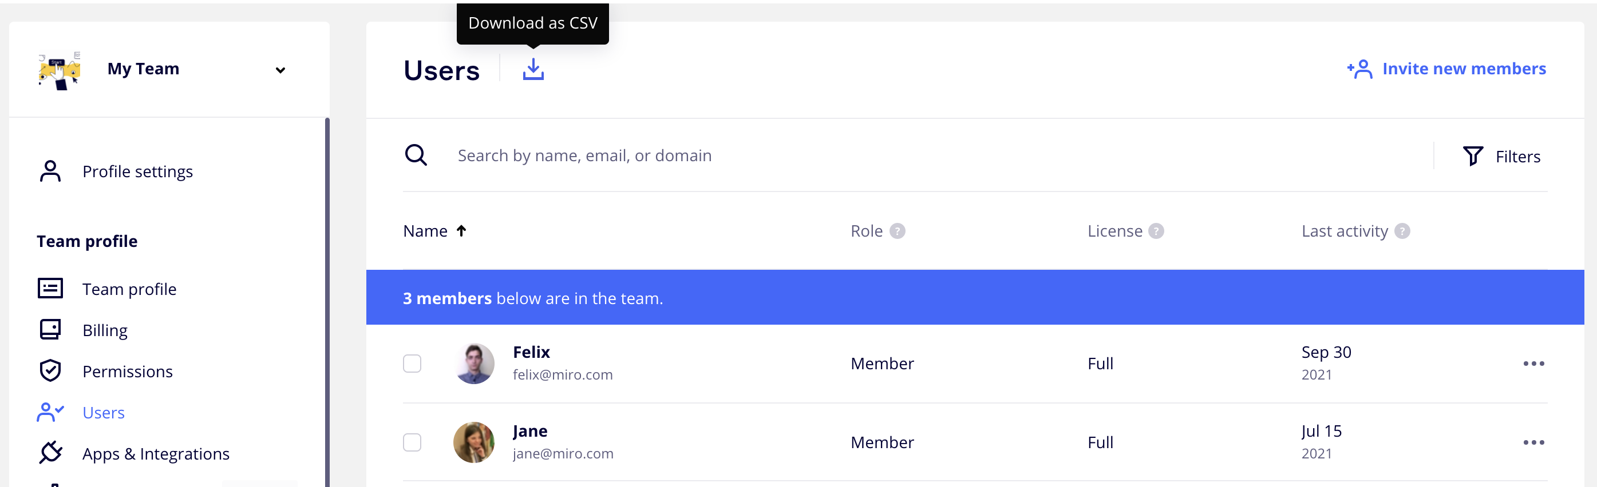Open the three-dot menu for Jane
This screenshot has width=1597, height=487.
click(x=1533, y=442)
